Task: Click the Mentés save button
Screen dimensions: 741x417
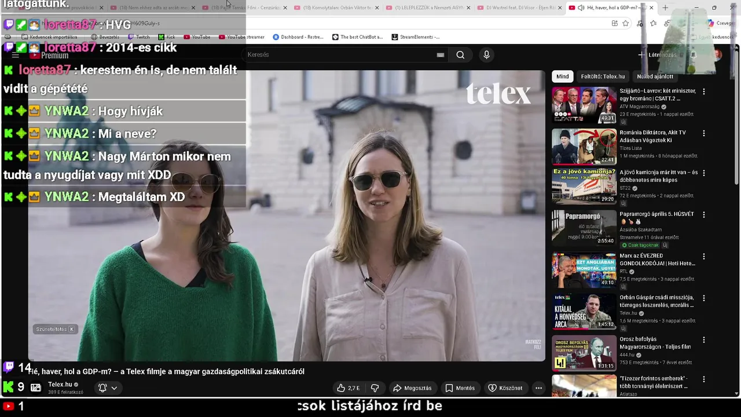Action: [460, 388]
